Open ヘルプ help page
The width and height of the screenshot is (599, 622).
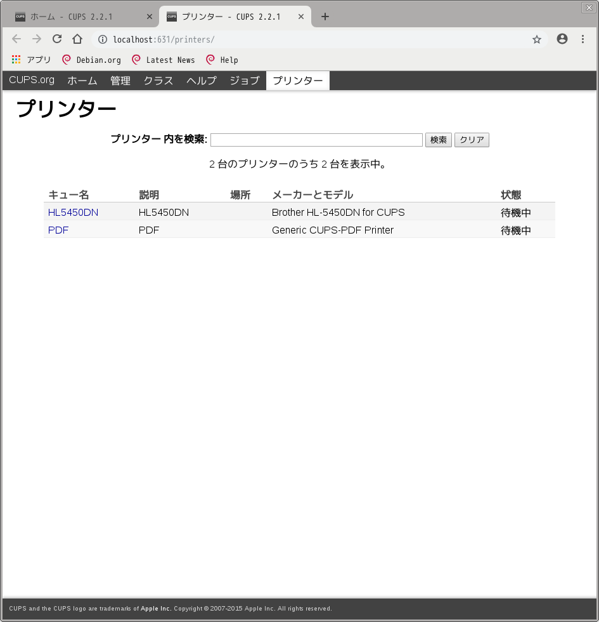point(202,80)
